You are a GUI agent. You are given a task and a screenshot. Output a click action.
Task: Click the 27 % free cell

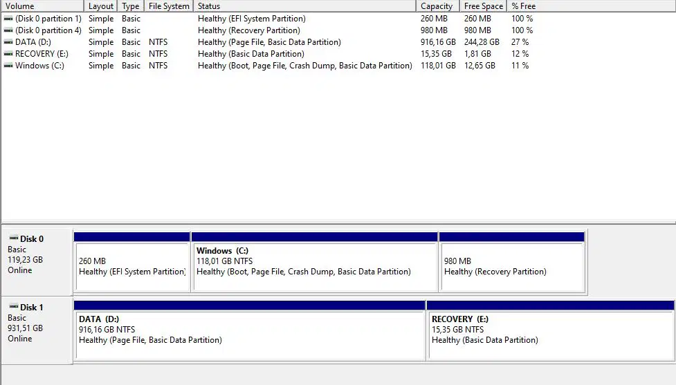click(520, 41)
